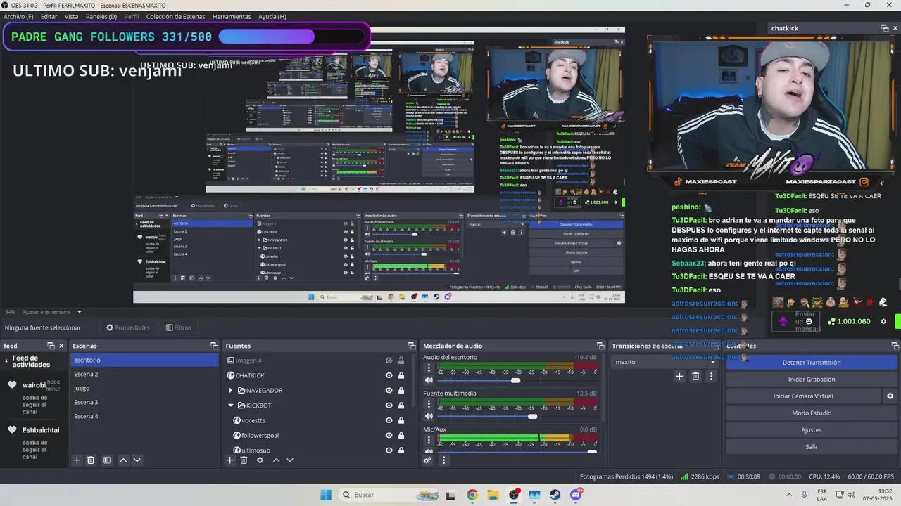Add a new scene with plus icon
The width and height of the screenshot is (901, 506).
pyautogui.click(x=77, y=460)
